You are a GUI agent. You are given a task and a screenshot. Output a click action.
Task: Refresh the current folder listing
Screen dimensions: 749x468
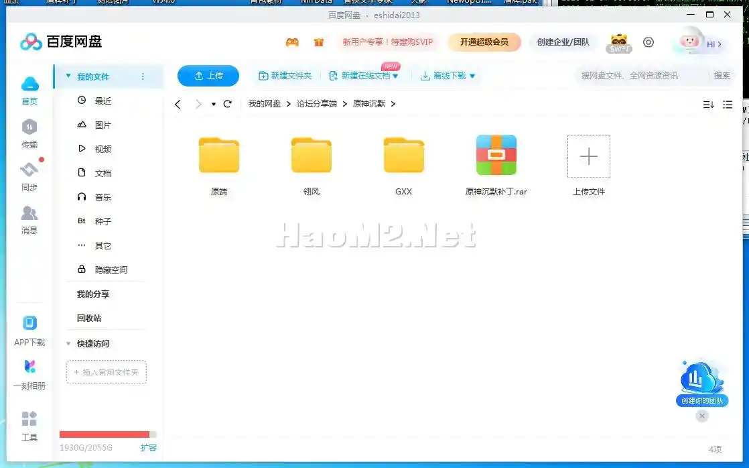tap(228, 104)
